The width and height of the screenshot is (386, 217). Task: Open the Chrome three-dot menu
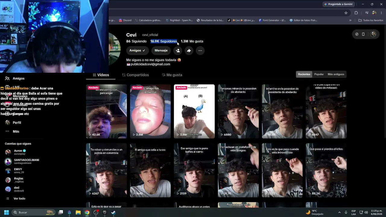tap(381, 13)
